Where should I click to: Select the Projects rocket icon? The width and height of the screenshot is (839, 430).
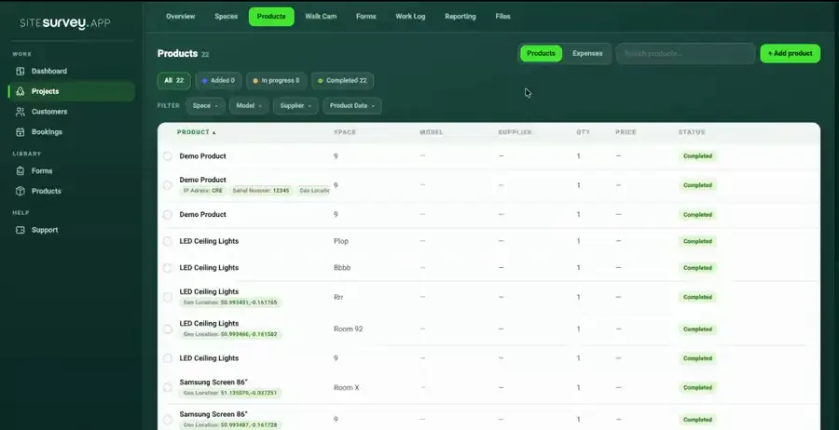(x=21, y=91)
